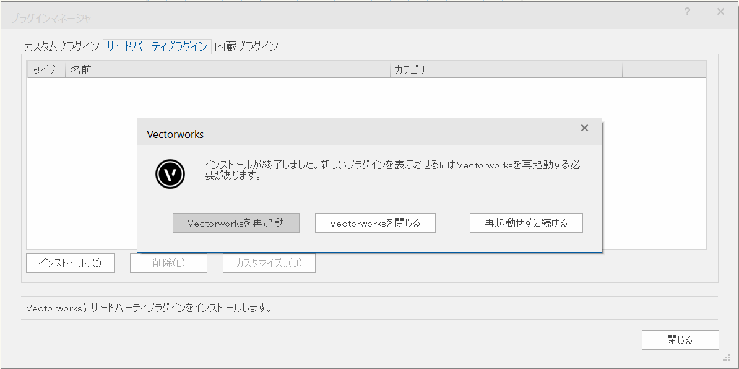
Task: Select the サードパーティプラグイン tab
Action: [x=157, y=46]
